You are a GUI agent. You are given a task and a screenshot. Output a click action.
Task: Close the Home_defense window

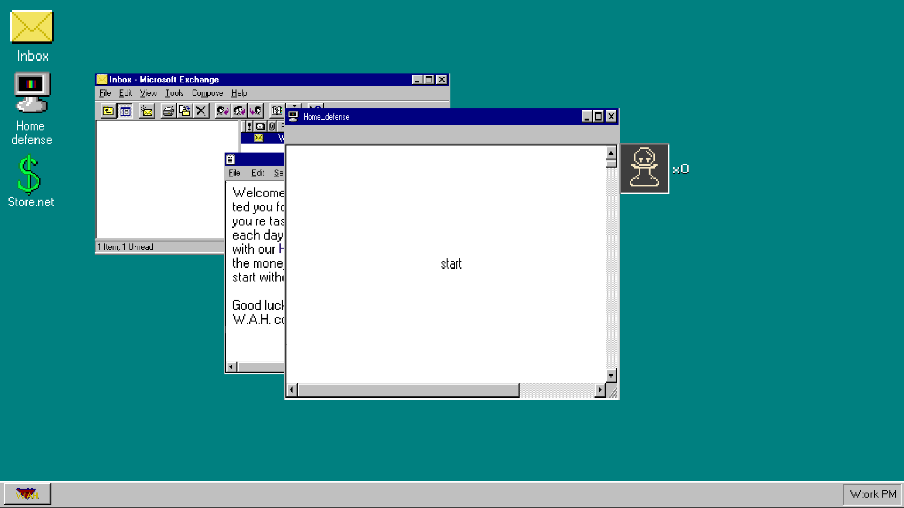tap(611, 116)
